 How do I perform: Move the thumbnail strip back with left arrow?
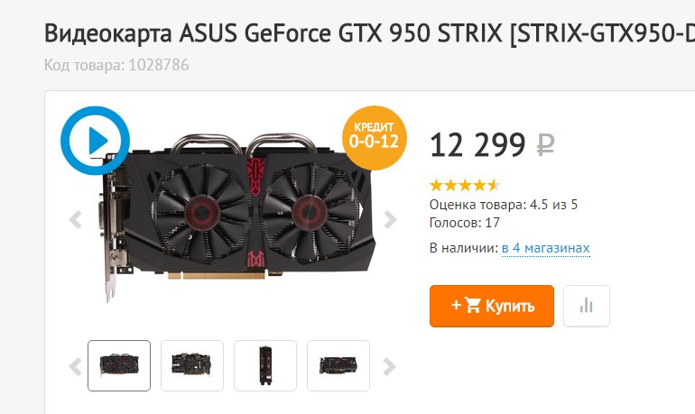pos(76,366)
